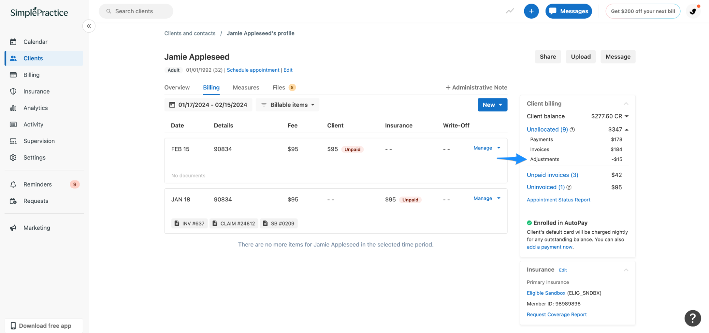Open the help question mark bubble
This screenshot has height=333, width=709.
[692, 318]
